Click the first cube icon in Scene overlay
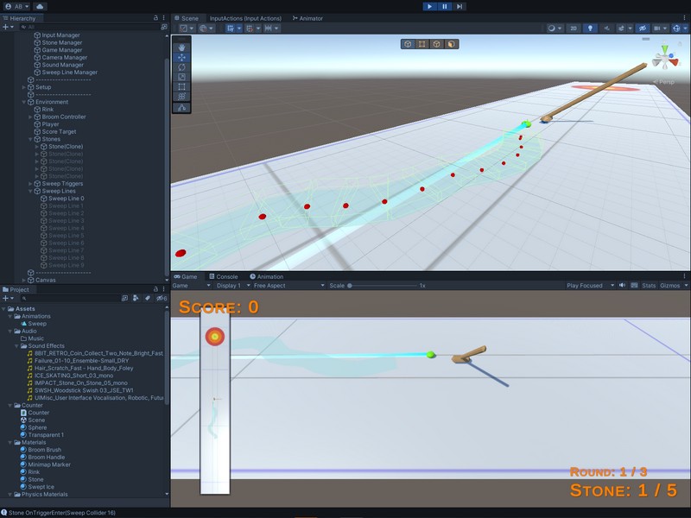691x518 pixels. pos(408,44)
